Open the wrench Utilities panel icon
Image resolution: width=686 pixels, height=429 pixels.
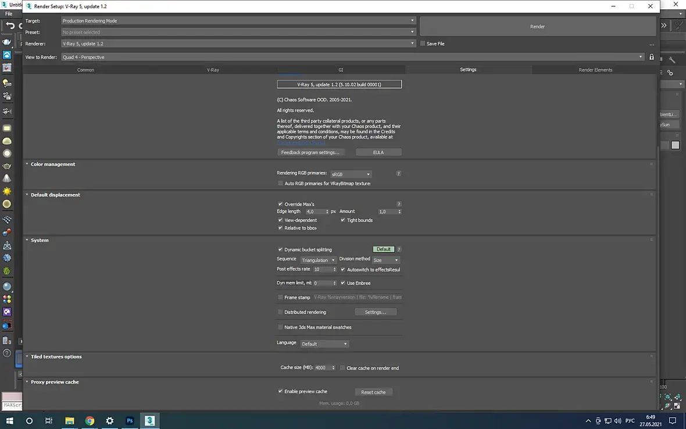(x=672, y=59)
